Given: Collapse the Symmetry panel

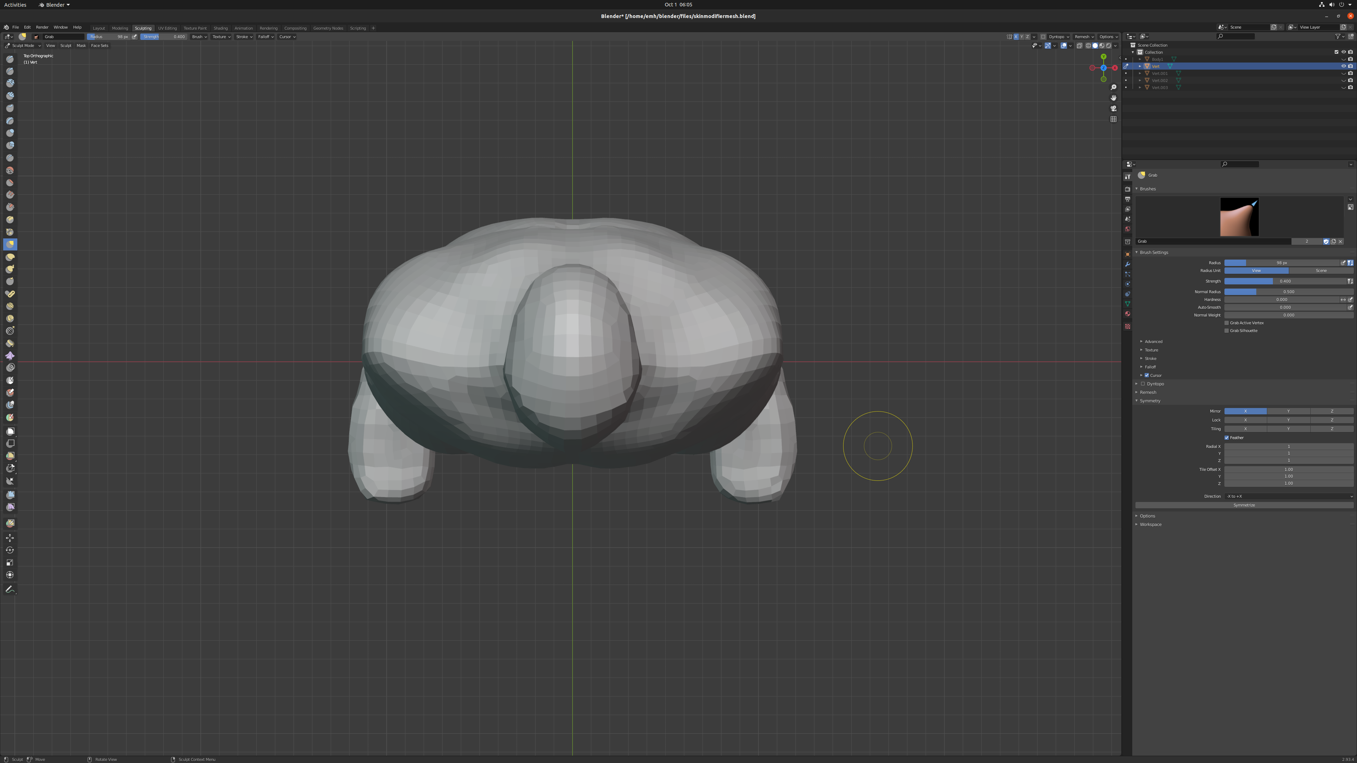Looking at the screenshot, I should [x=1150, y=401].
